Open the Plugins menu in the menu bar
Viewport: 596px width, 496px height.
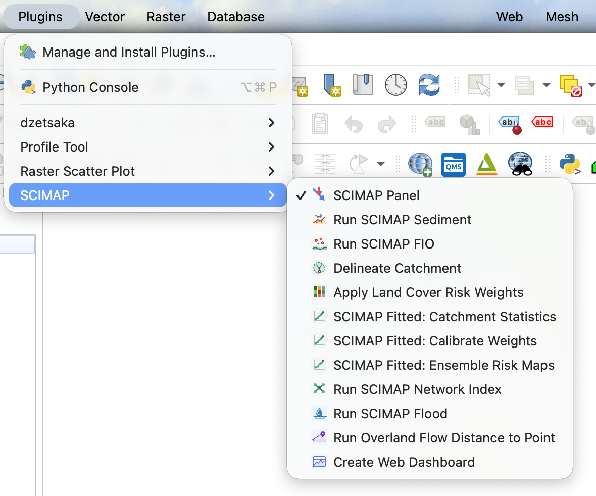pyautogui.click(x=40, y=17)
